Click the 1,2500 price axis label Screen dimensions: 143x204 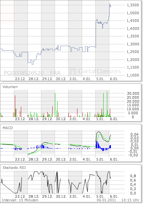pyautogui.click(x=133, y=52)
